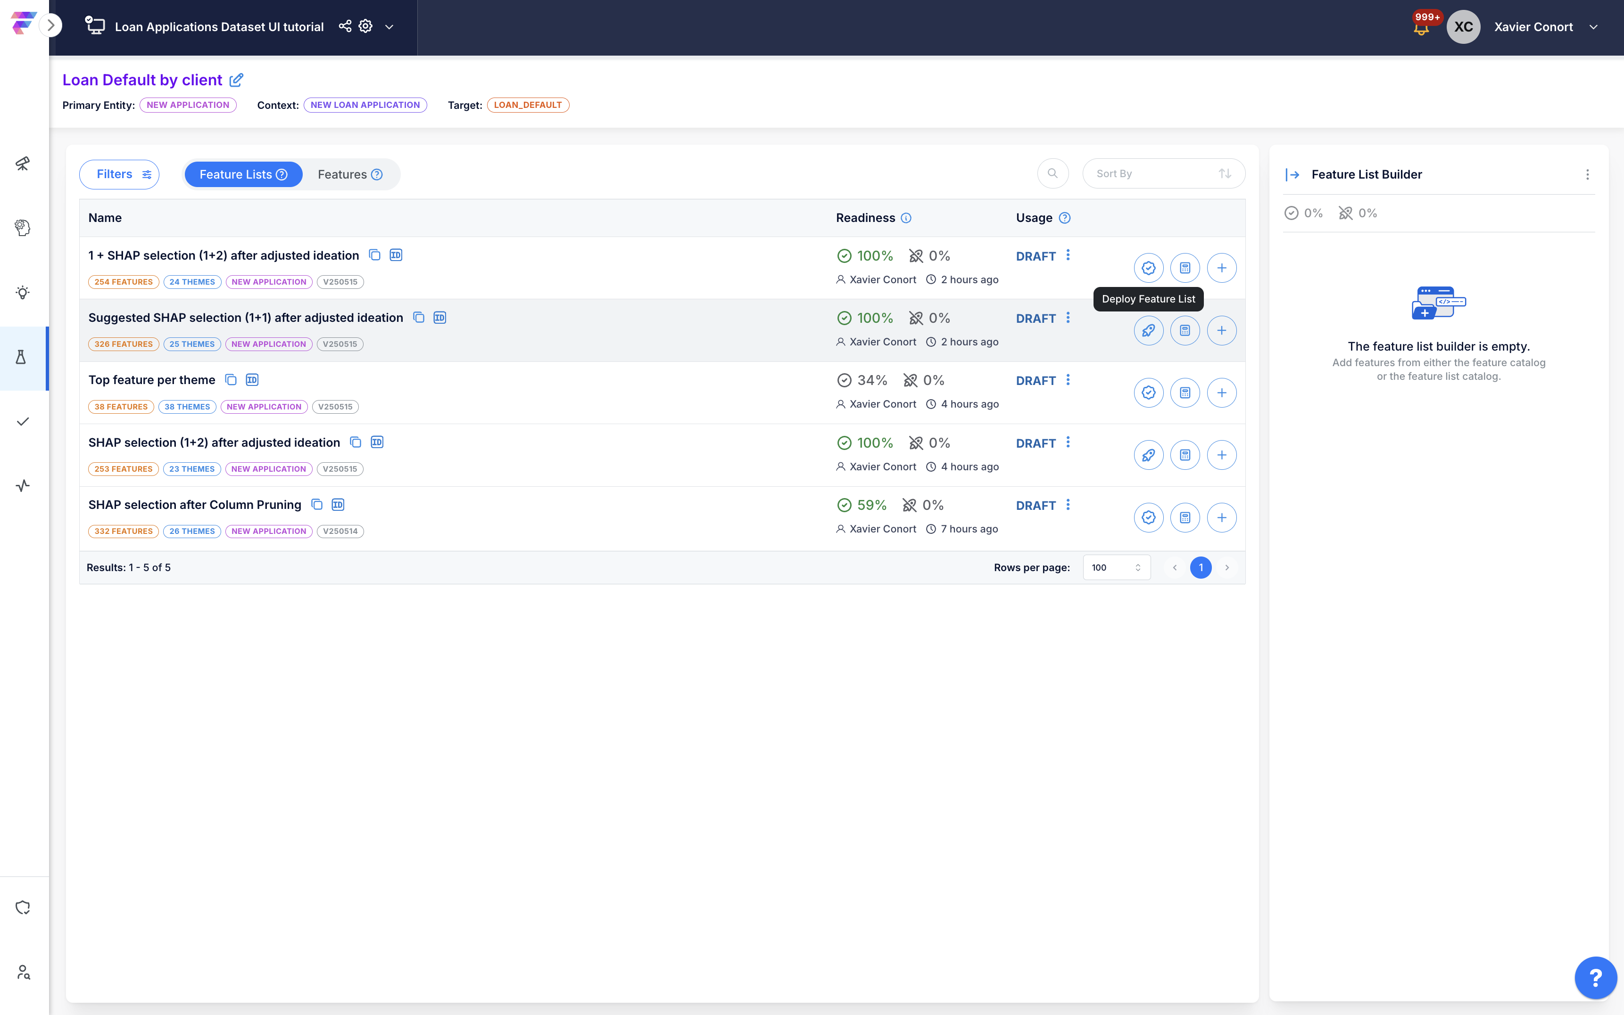Open 'Top feature per theme' feature list
This screenshot has height=1015, width=1624.
pyautogui.click(x=152, y=380)
